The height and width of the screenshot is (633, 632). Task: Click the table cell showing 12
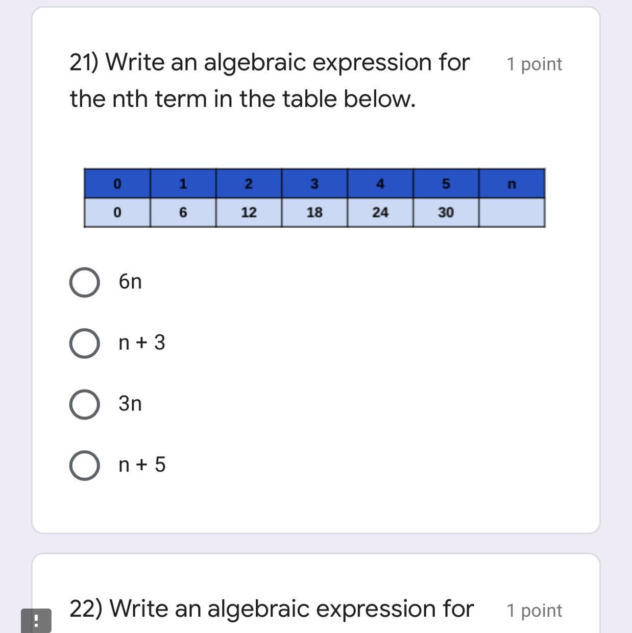[x=249, y=212]
